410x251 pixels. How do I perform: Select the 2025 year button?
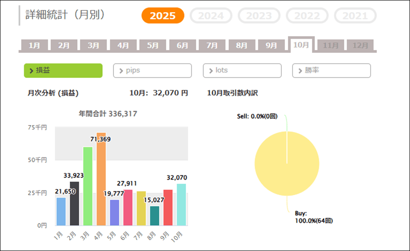(x=163, y=16)
